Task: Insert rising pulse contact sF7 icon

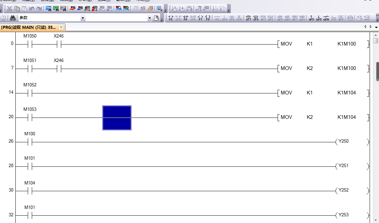Action: (248, 18)
